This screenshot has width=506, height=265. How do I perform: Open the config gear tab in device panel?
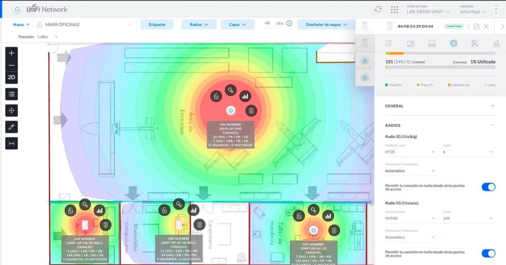click(454, 43)
